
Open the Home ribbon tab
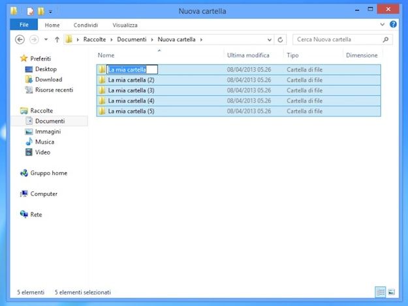pos(52,25)
